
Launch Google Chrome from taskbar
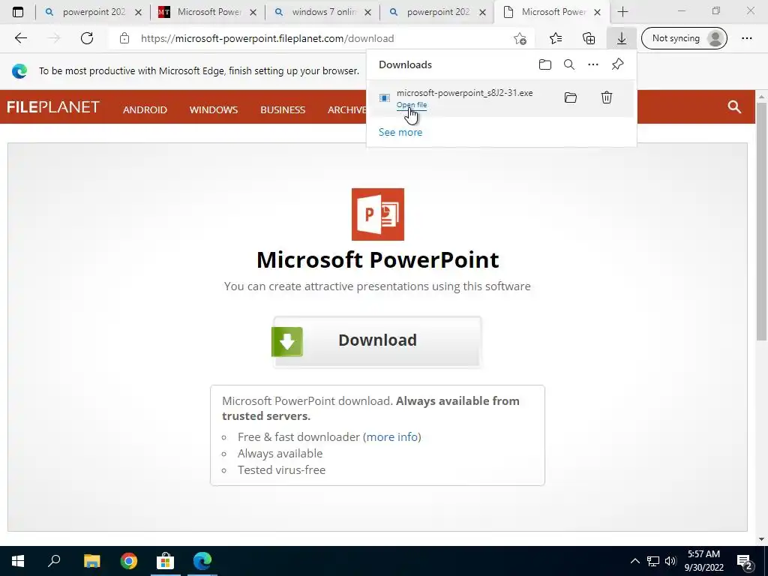point(129,561)
